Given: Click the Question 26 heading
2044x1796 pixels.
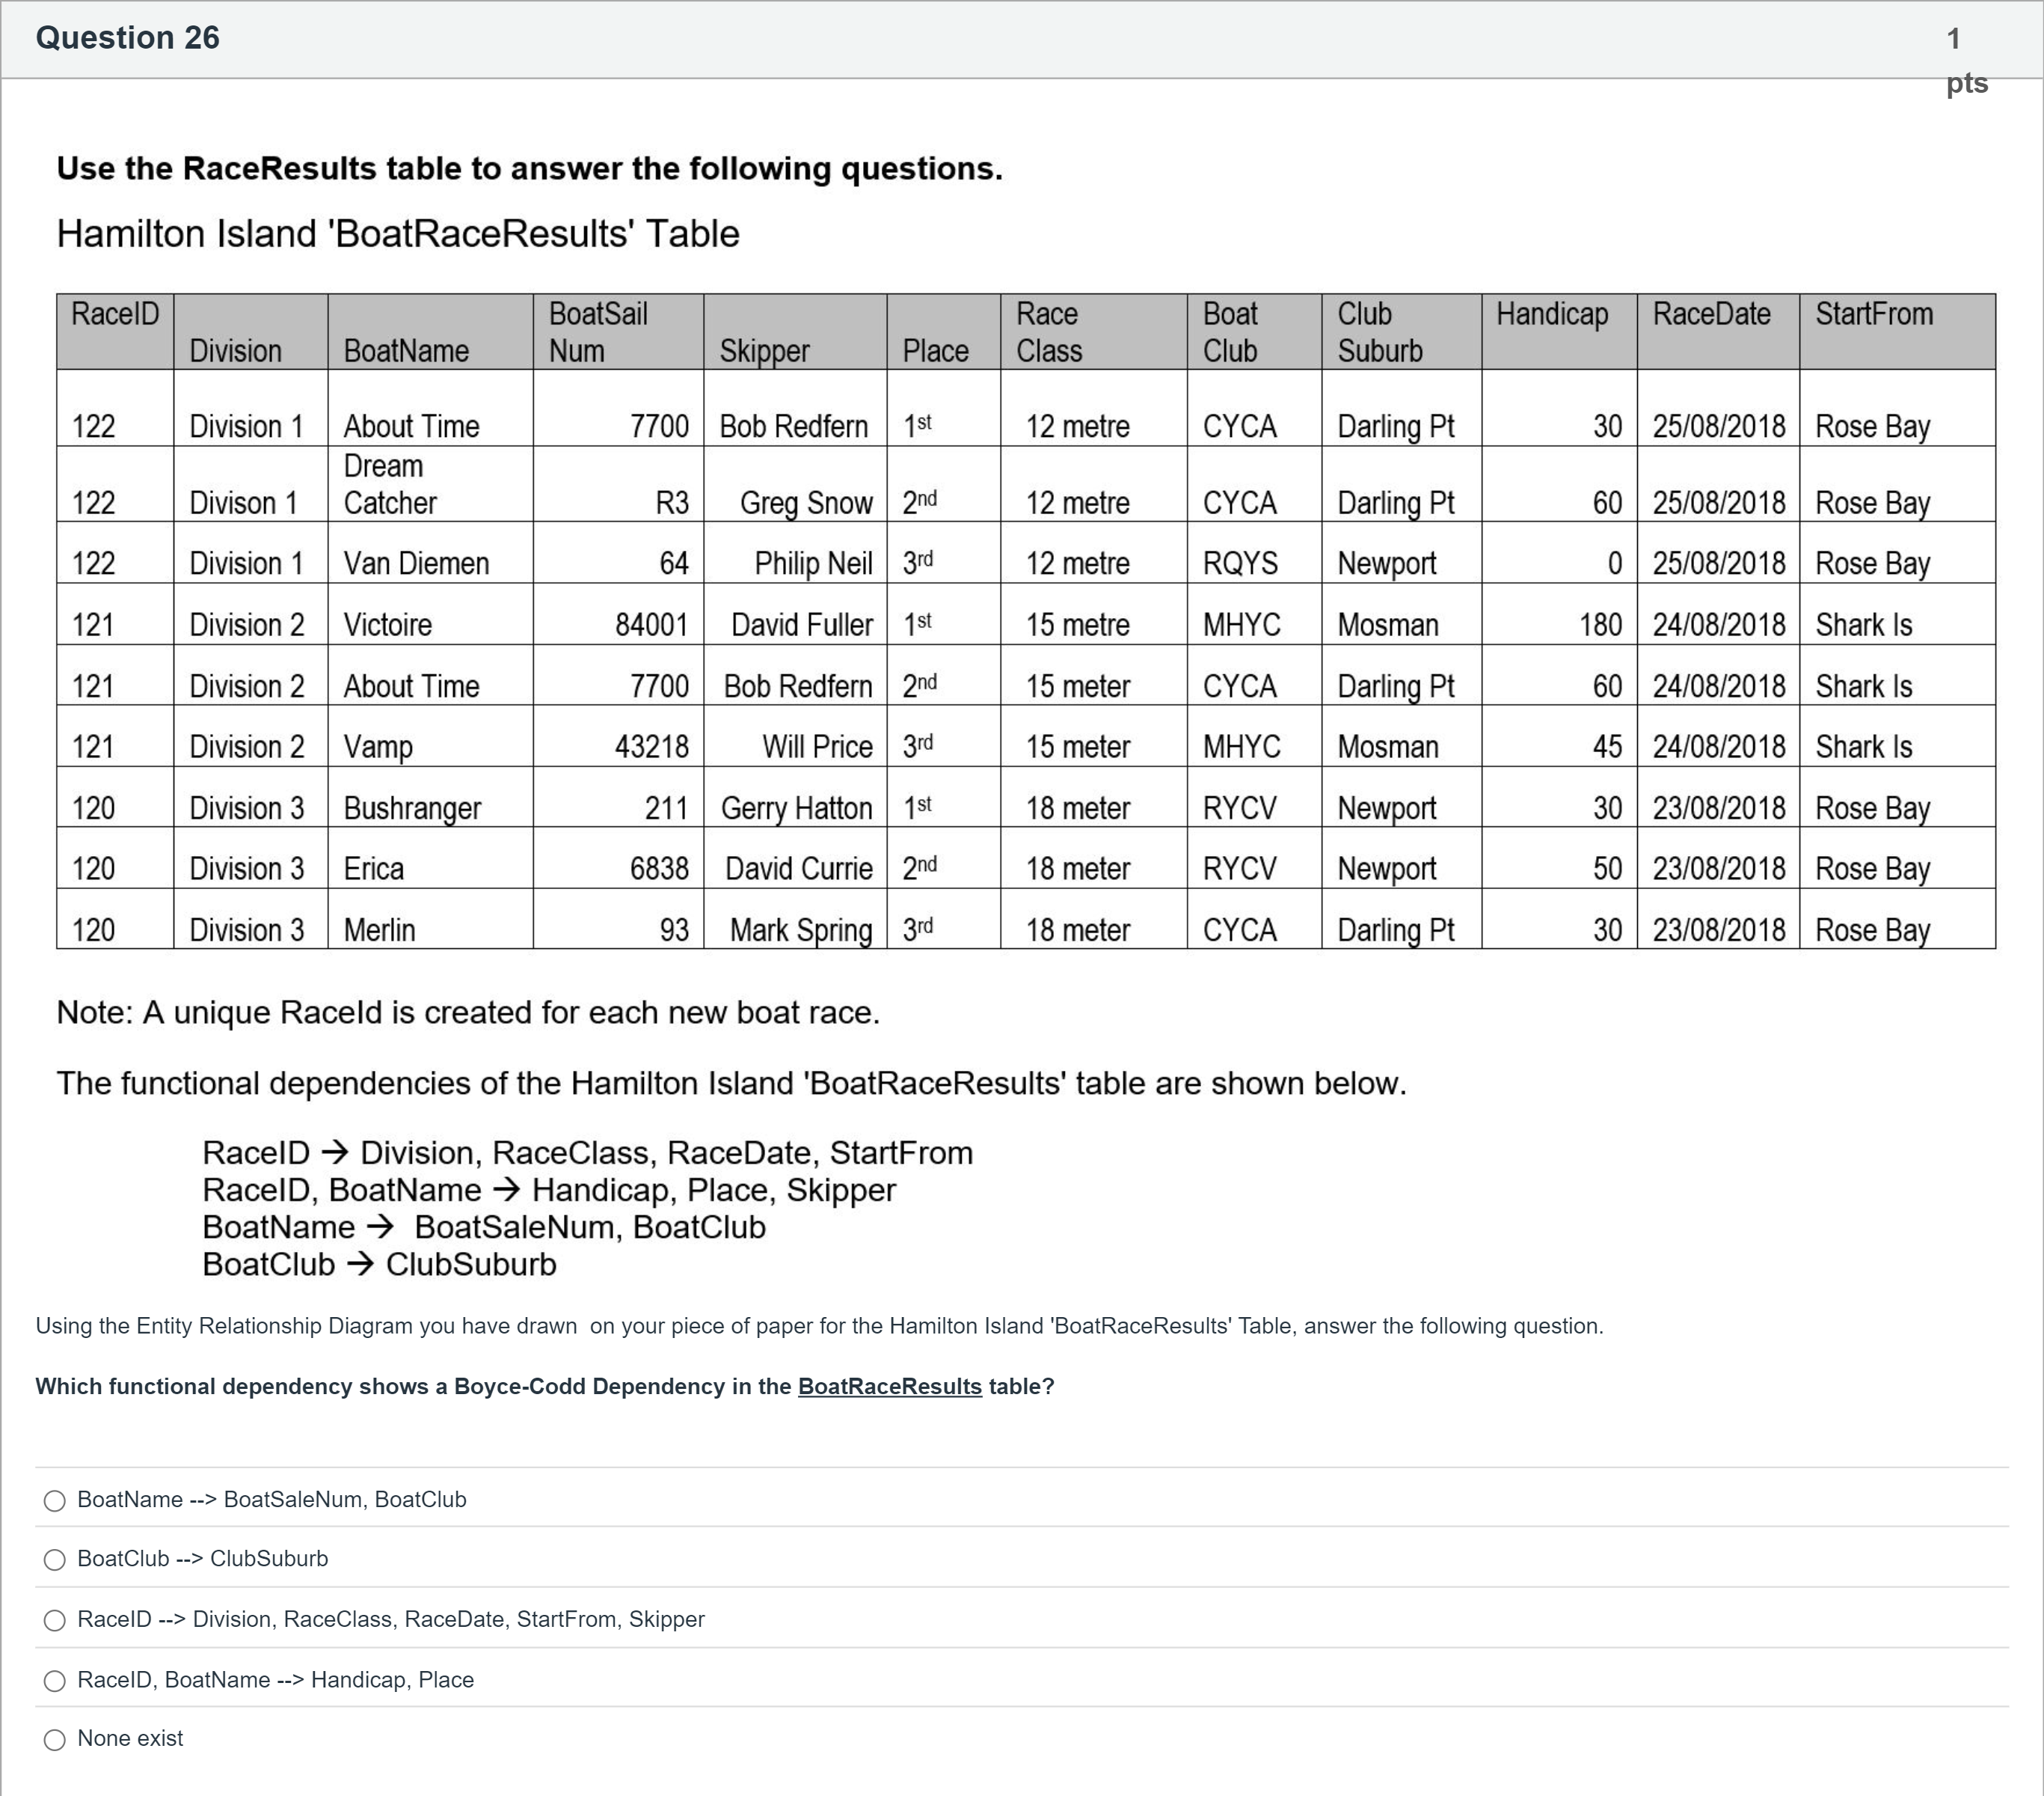Looking at the screenshot, I should [128, 38].
